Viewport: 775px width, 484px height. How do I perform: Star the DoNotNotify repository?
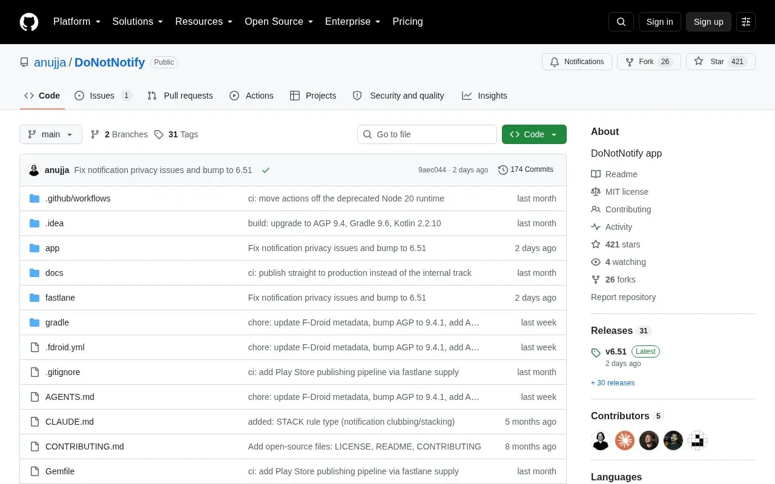coord(721,62)
